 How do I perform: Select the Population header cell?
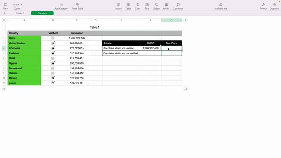click(77, 33)
